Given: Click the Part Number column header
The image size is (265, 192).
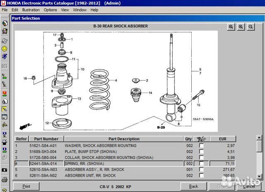Looking at the screenshot, I should point(46,139).
